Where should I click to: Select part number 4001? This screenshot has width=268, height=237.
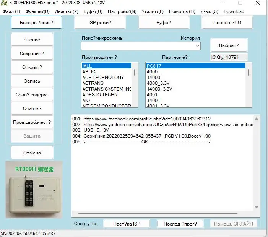pos(195,95)
